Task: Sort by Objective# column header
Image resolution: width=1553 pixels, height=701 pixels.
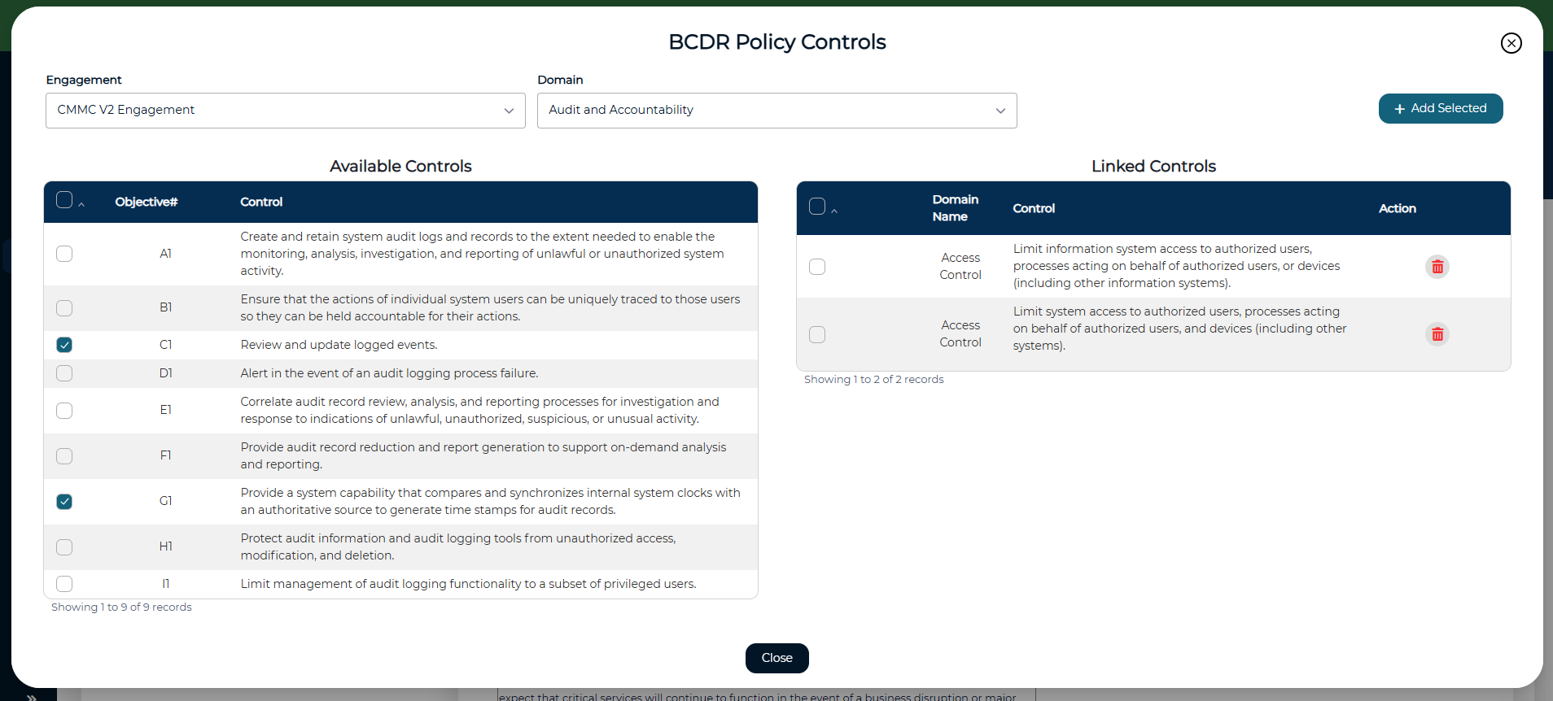Action: (x=147, y=202)
